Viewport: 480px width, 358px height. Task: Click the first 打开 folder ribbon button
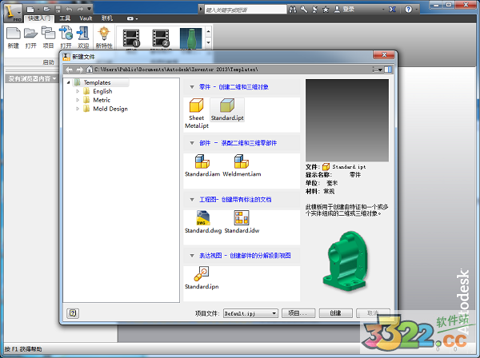(x=30, y=38)
